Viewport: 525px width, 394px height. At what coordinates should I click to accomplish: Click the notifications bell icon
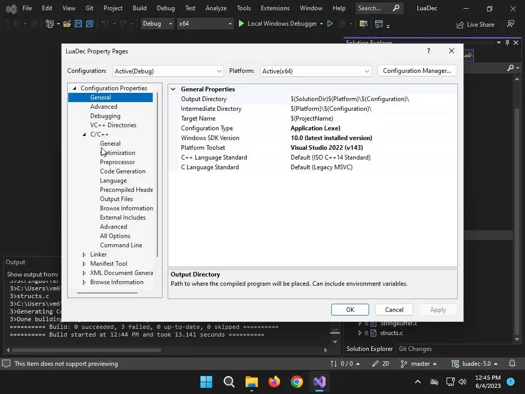512,364
